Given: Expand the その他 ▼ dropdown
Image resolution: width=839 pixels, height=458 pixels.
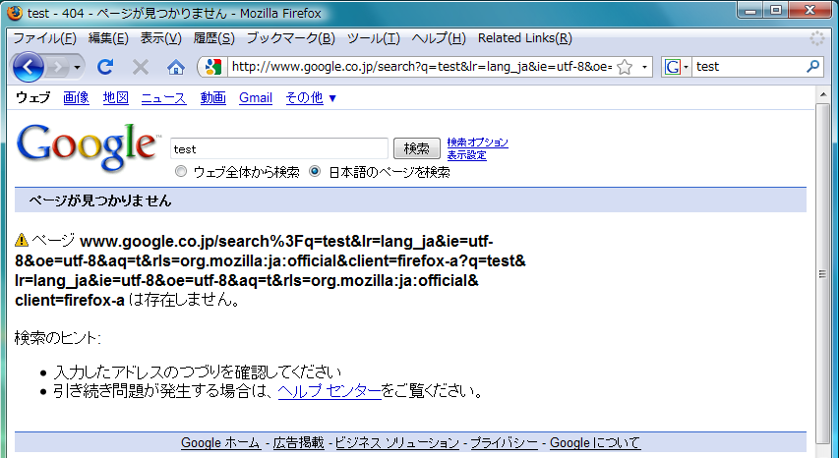Looking at the screenshot, I should [311, 98].
